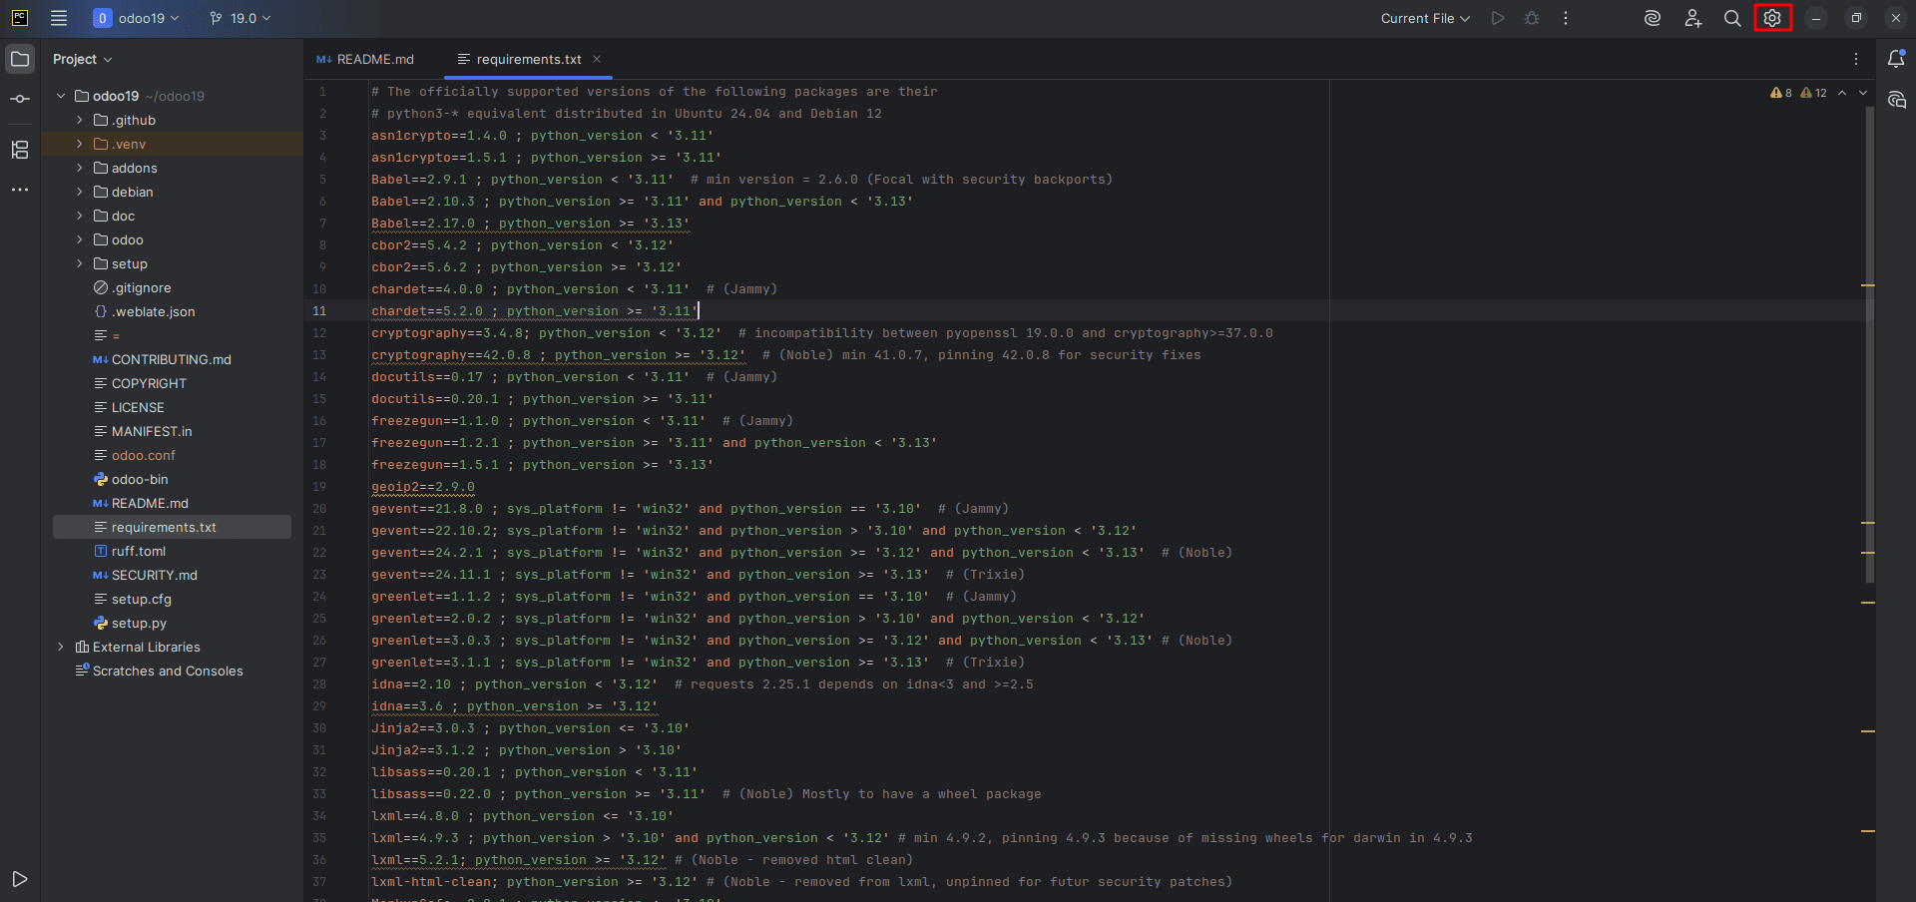Switch to README.md editor tab
The image size is (1916, 902).
pos(365,59)
